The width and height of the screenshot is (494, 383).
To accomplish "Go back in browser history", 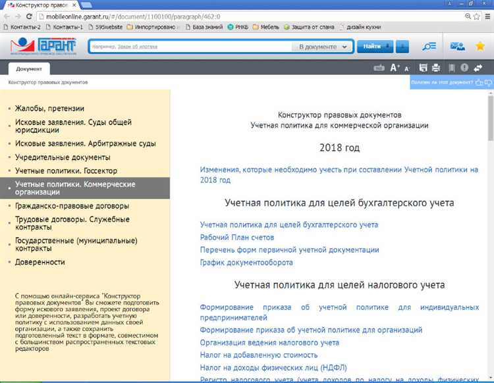I will pyautogui.click(x=7, y=16).
